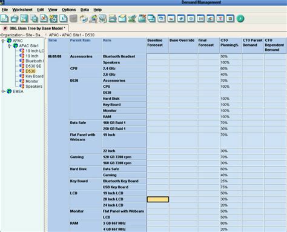The height and width of the screenshot is (232, 287).
Task: Click the open worksheet folder icon
Action: point(15,19)
